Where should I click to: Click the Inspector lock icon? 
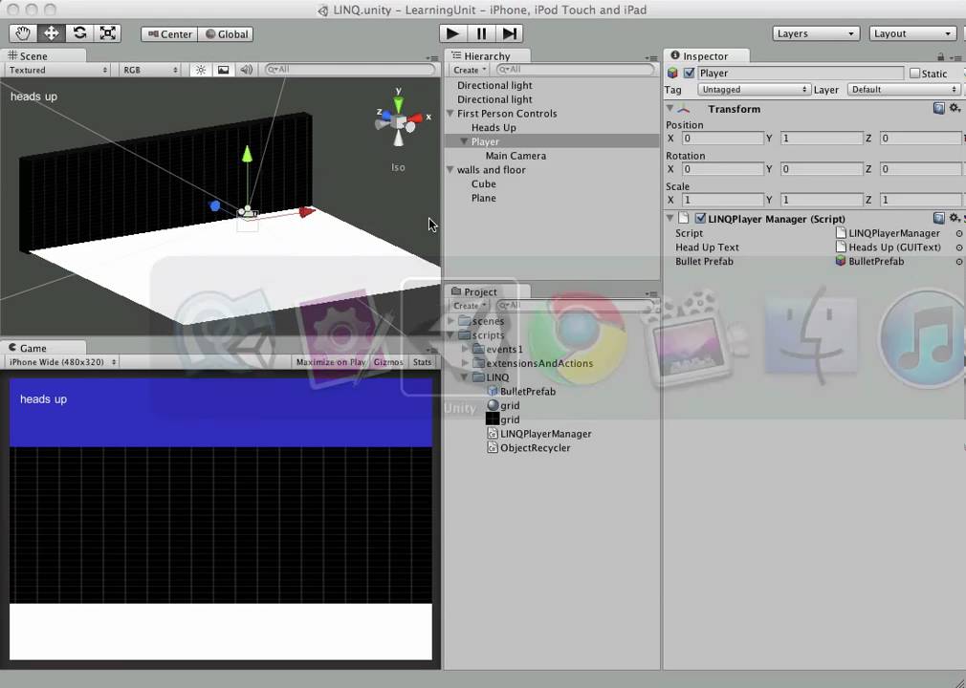pyautogui.click(x=941, y=56)
